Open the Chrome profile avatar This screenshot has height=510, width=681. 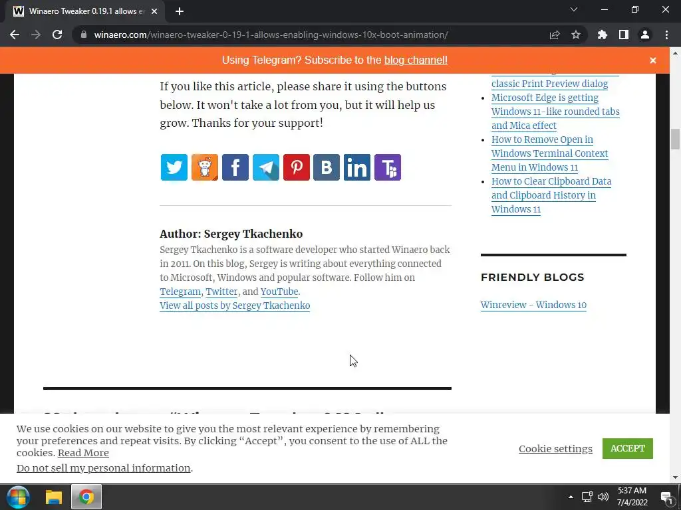645,35
